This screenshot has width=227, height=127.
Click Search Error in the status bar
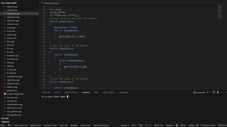point(85,125)
